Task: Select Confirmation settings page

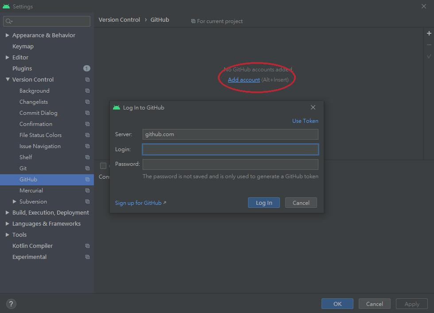Action: click(x=36, y=124)
